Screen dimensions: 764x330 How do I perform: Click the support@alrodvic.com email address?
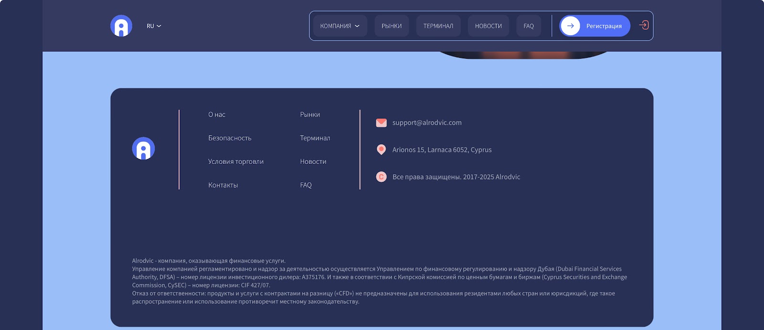click(x=427, y=123)
